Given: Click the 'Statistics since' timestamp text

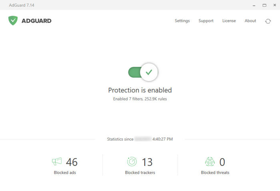Looking at the screenshot, I should click(140, 139).
